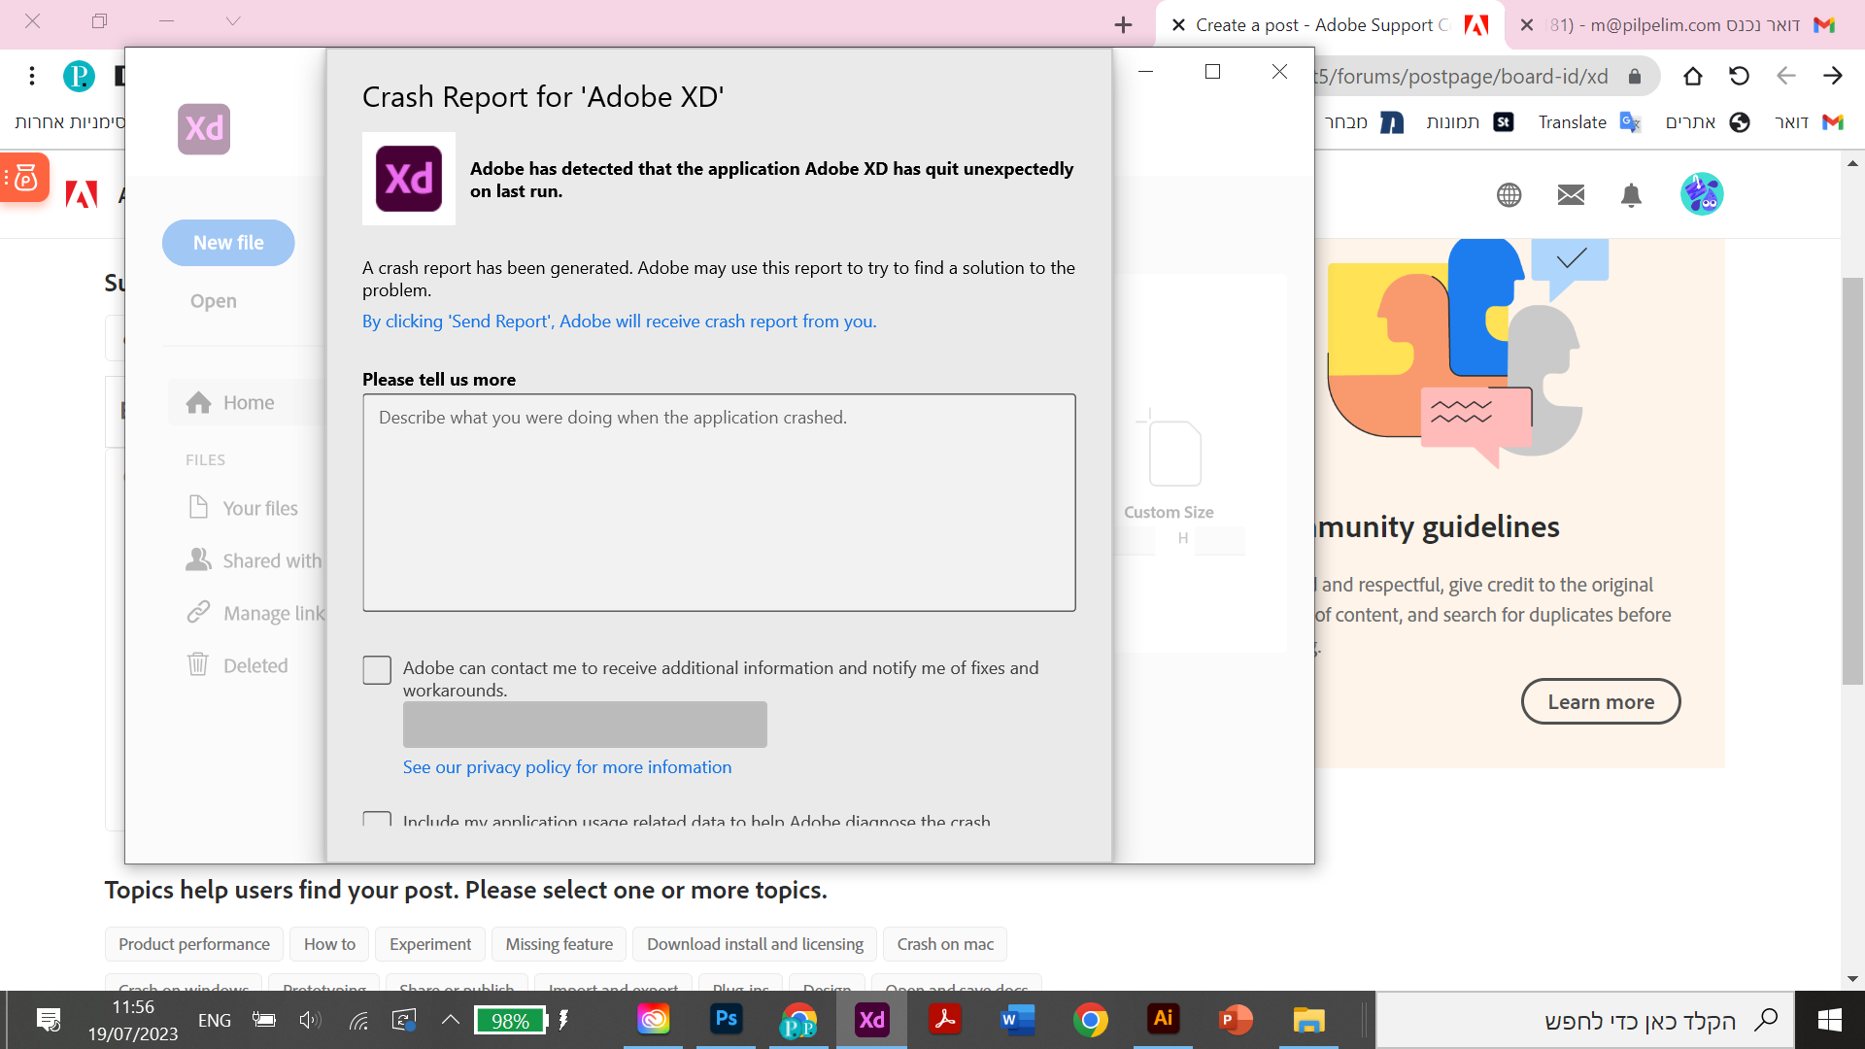Select the Shared with you people icon
This screenshot has height=1049, width=1865.
[x=199, y=559]
